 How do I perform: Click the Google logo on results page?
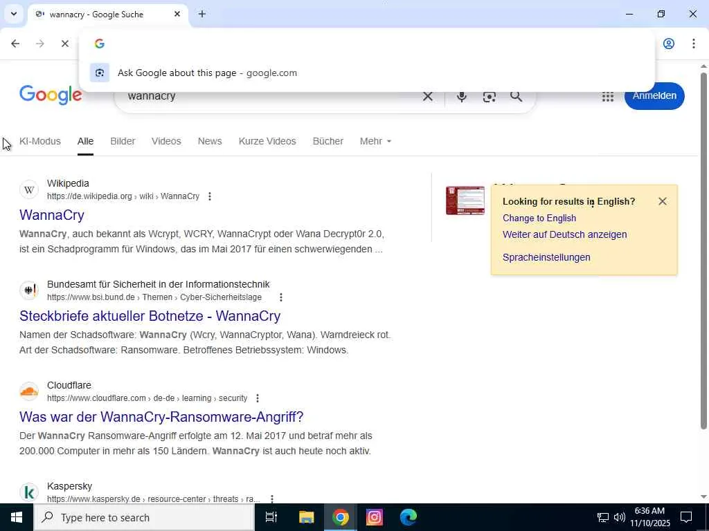51,95
